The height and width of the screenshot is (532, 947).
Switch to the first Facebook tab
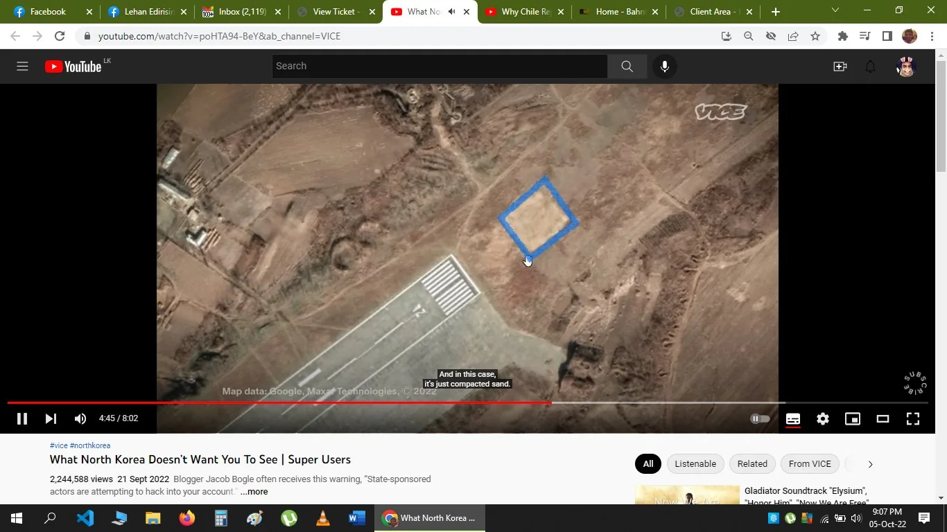53,12
